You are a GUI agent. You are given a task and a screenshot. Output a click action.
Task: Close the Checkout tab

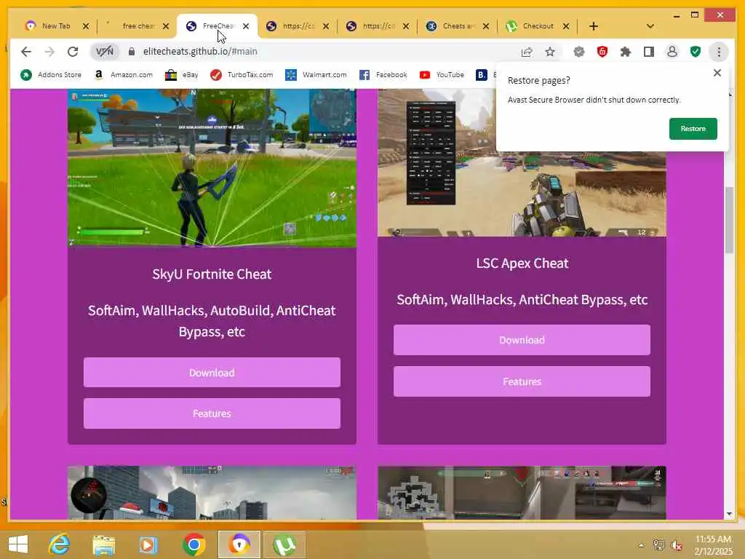[566, 26]
